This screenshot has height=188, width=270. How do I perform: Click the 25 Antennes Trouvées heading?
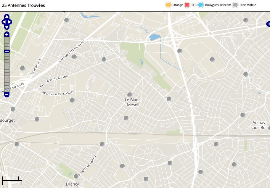click(23, 5)
